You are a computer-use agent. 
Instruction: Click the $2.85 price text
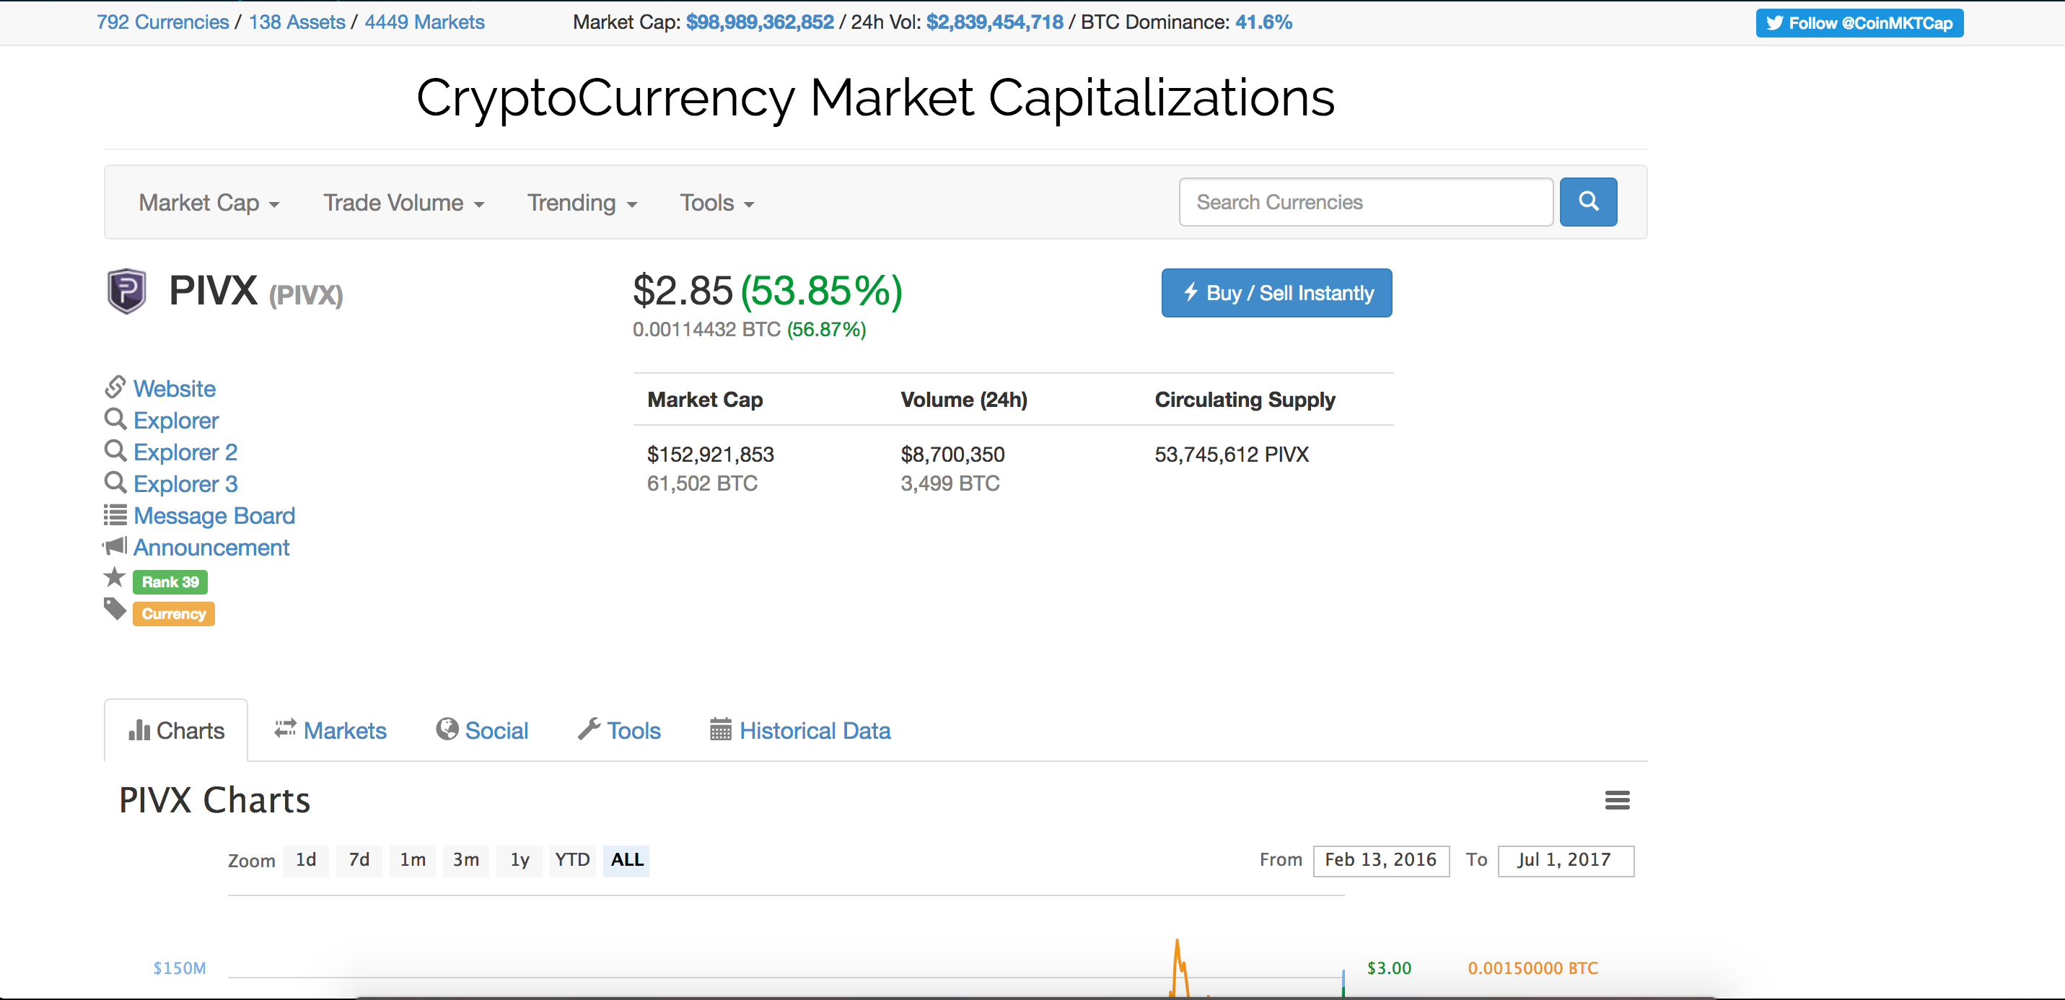click(682, 291)
